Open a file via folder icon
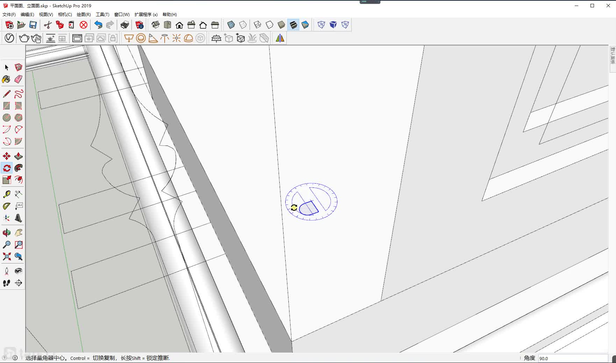 tap(21, 25)
